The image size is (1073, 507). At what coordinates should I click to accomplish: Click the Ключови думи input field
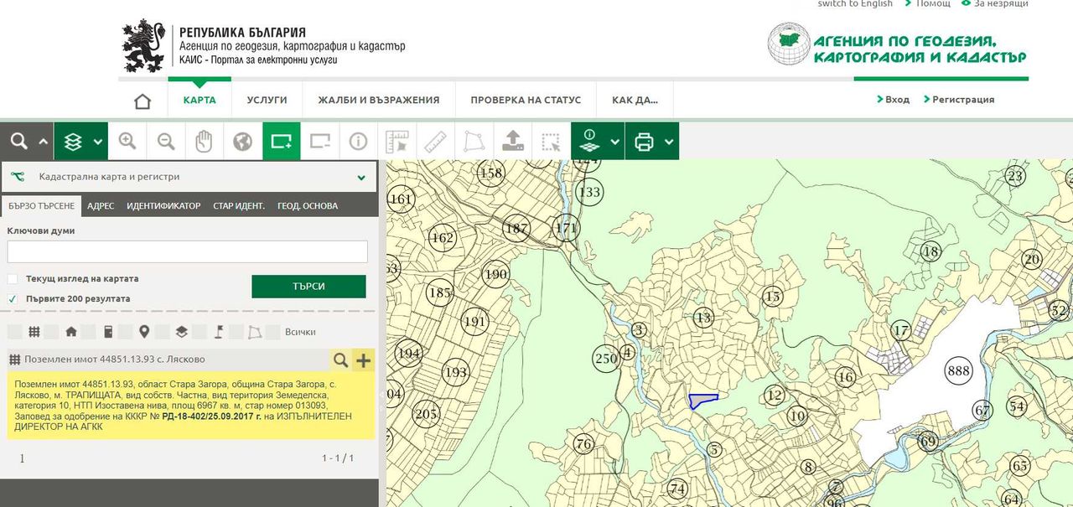click(x=187, y=251)
